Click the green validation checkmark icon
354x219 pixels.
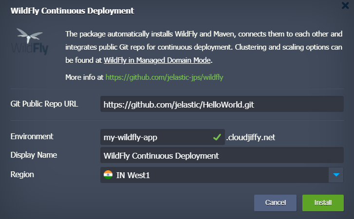click(217, 137)
